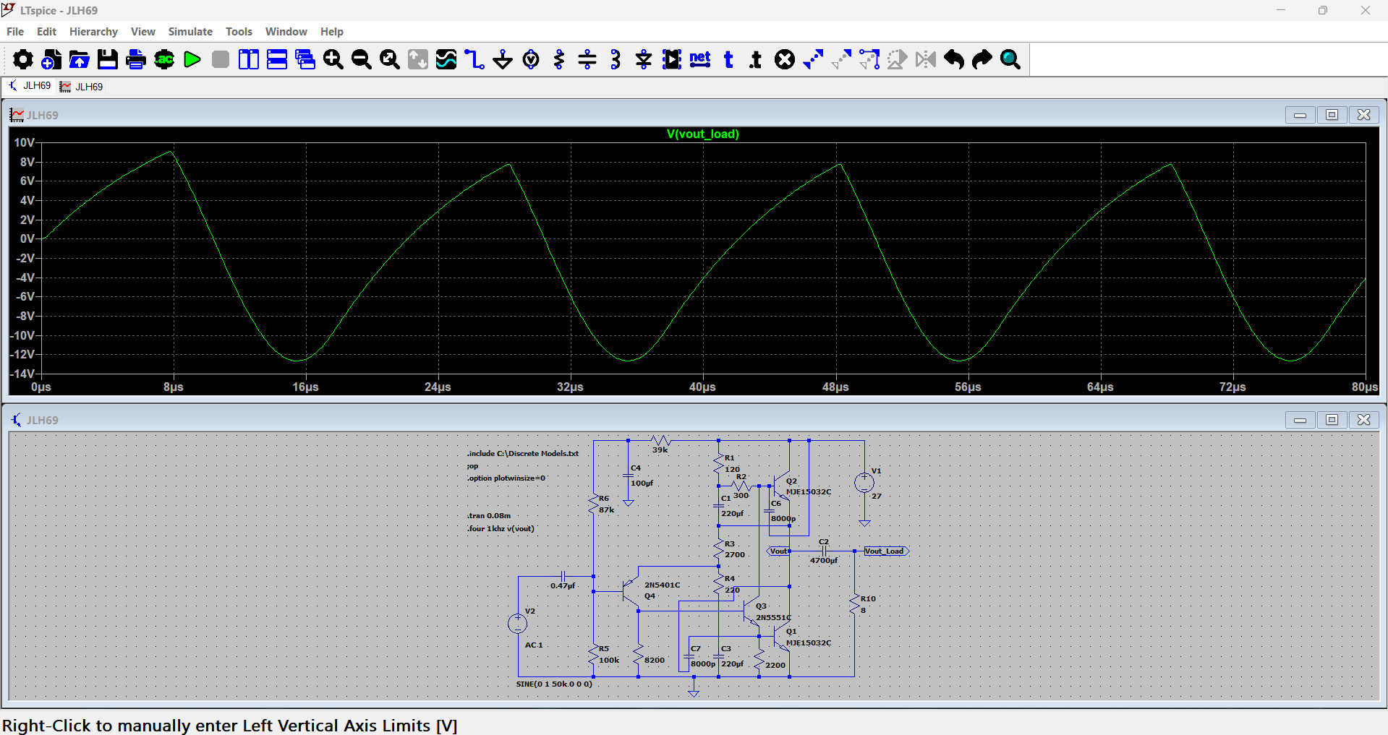
Task: Click the Vout_Load net label in schematic
Action: pyautogui.click(x=886, y=551)
